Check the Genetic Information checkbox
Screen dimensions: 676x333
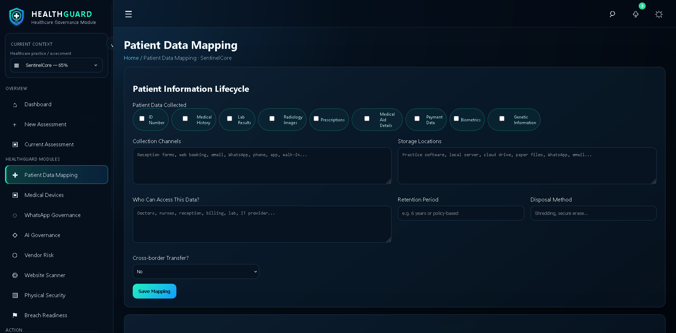click(502, 119)
